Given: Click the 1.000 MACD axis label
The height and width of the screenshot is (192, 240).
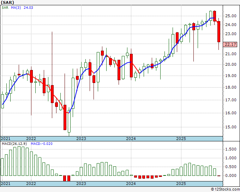Looking at the screenshot, I should pyautogui.click(x=231, y=158).
